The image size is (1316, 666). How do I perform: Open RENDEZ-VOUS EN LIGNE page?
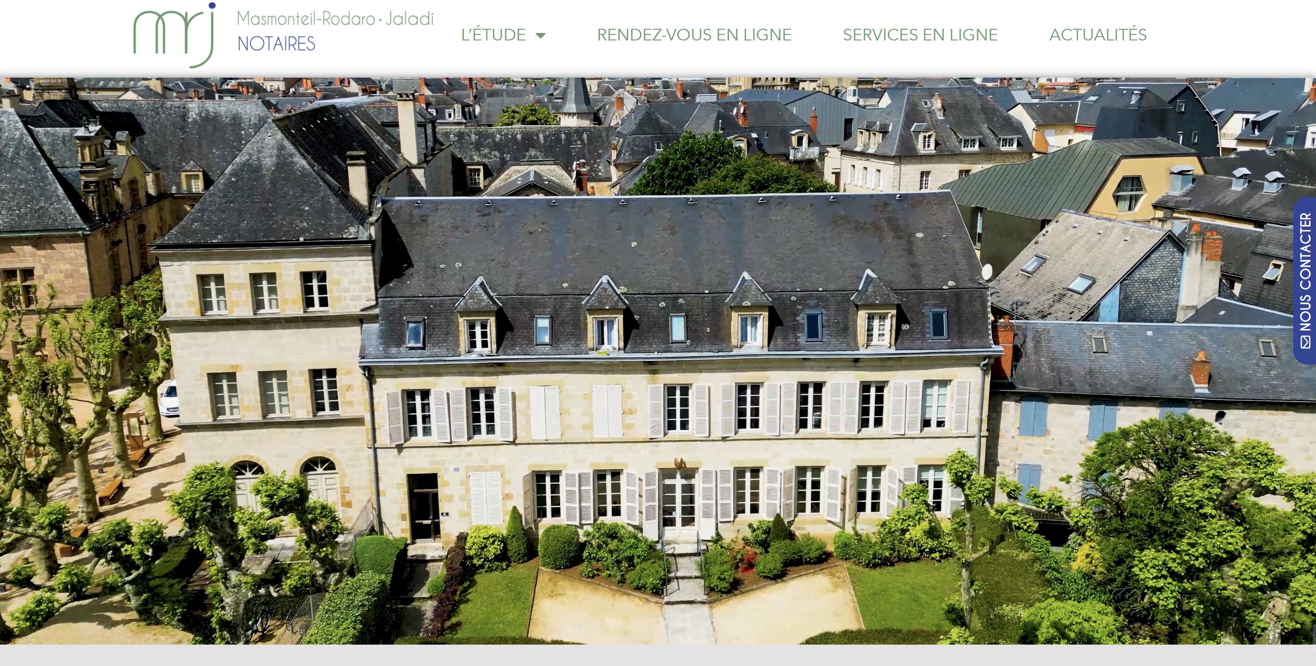[x=694, y=35]
